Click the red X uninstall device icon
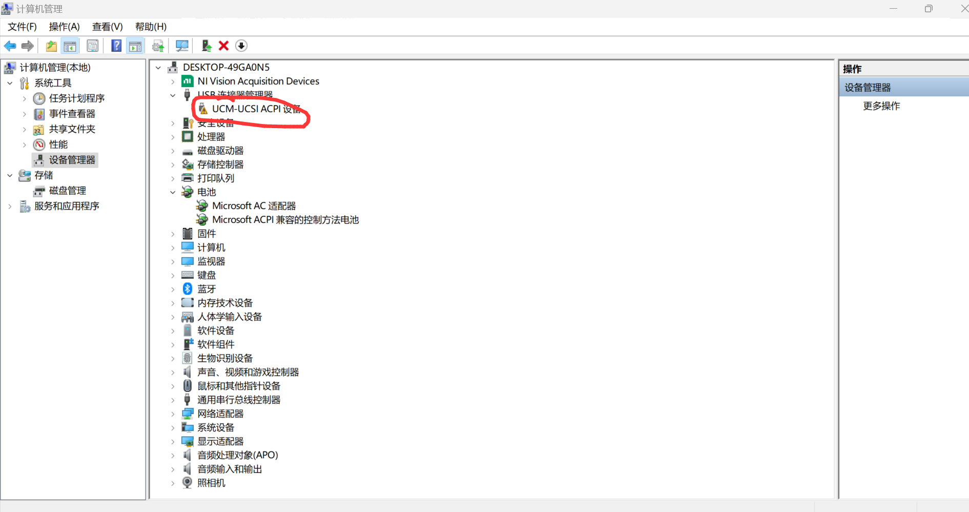The image size is (969, 512). (x=223, y=46)
